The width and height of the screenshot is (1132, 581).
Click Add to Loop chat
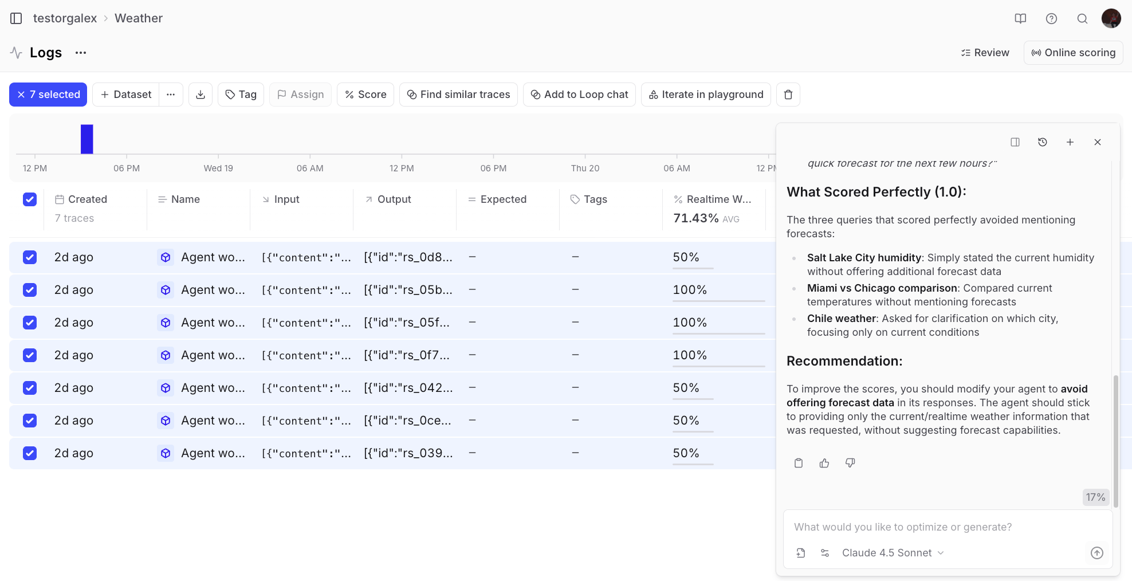(579, 95)
